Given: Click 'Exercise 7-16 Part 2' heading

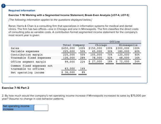Looking at the screenshot, I should click(x=16, y=88).
